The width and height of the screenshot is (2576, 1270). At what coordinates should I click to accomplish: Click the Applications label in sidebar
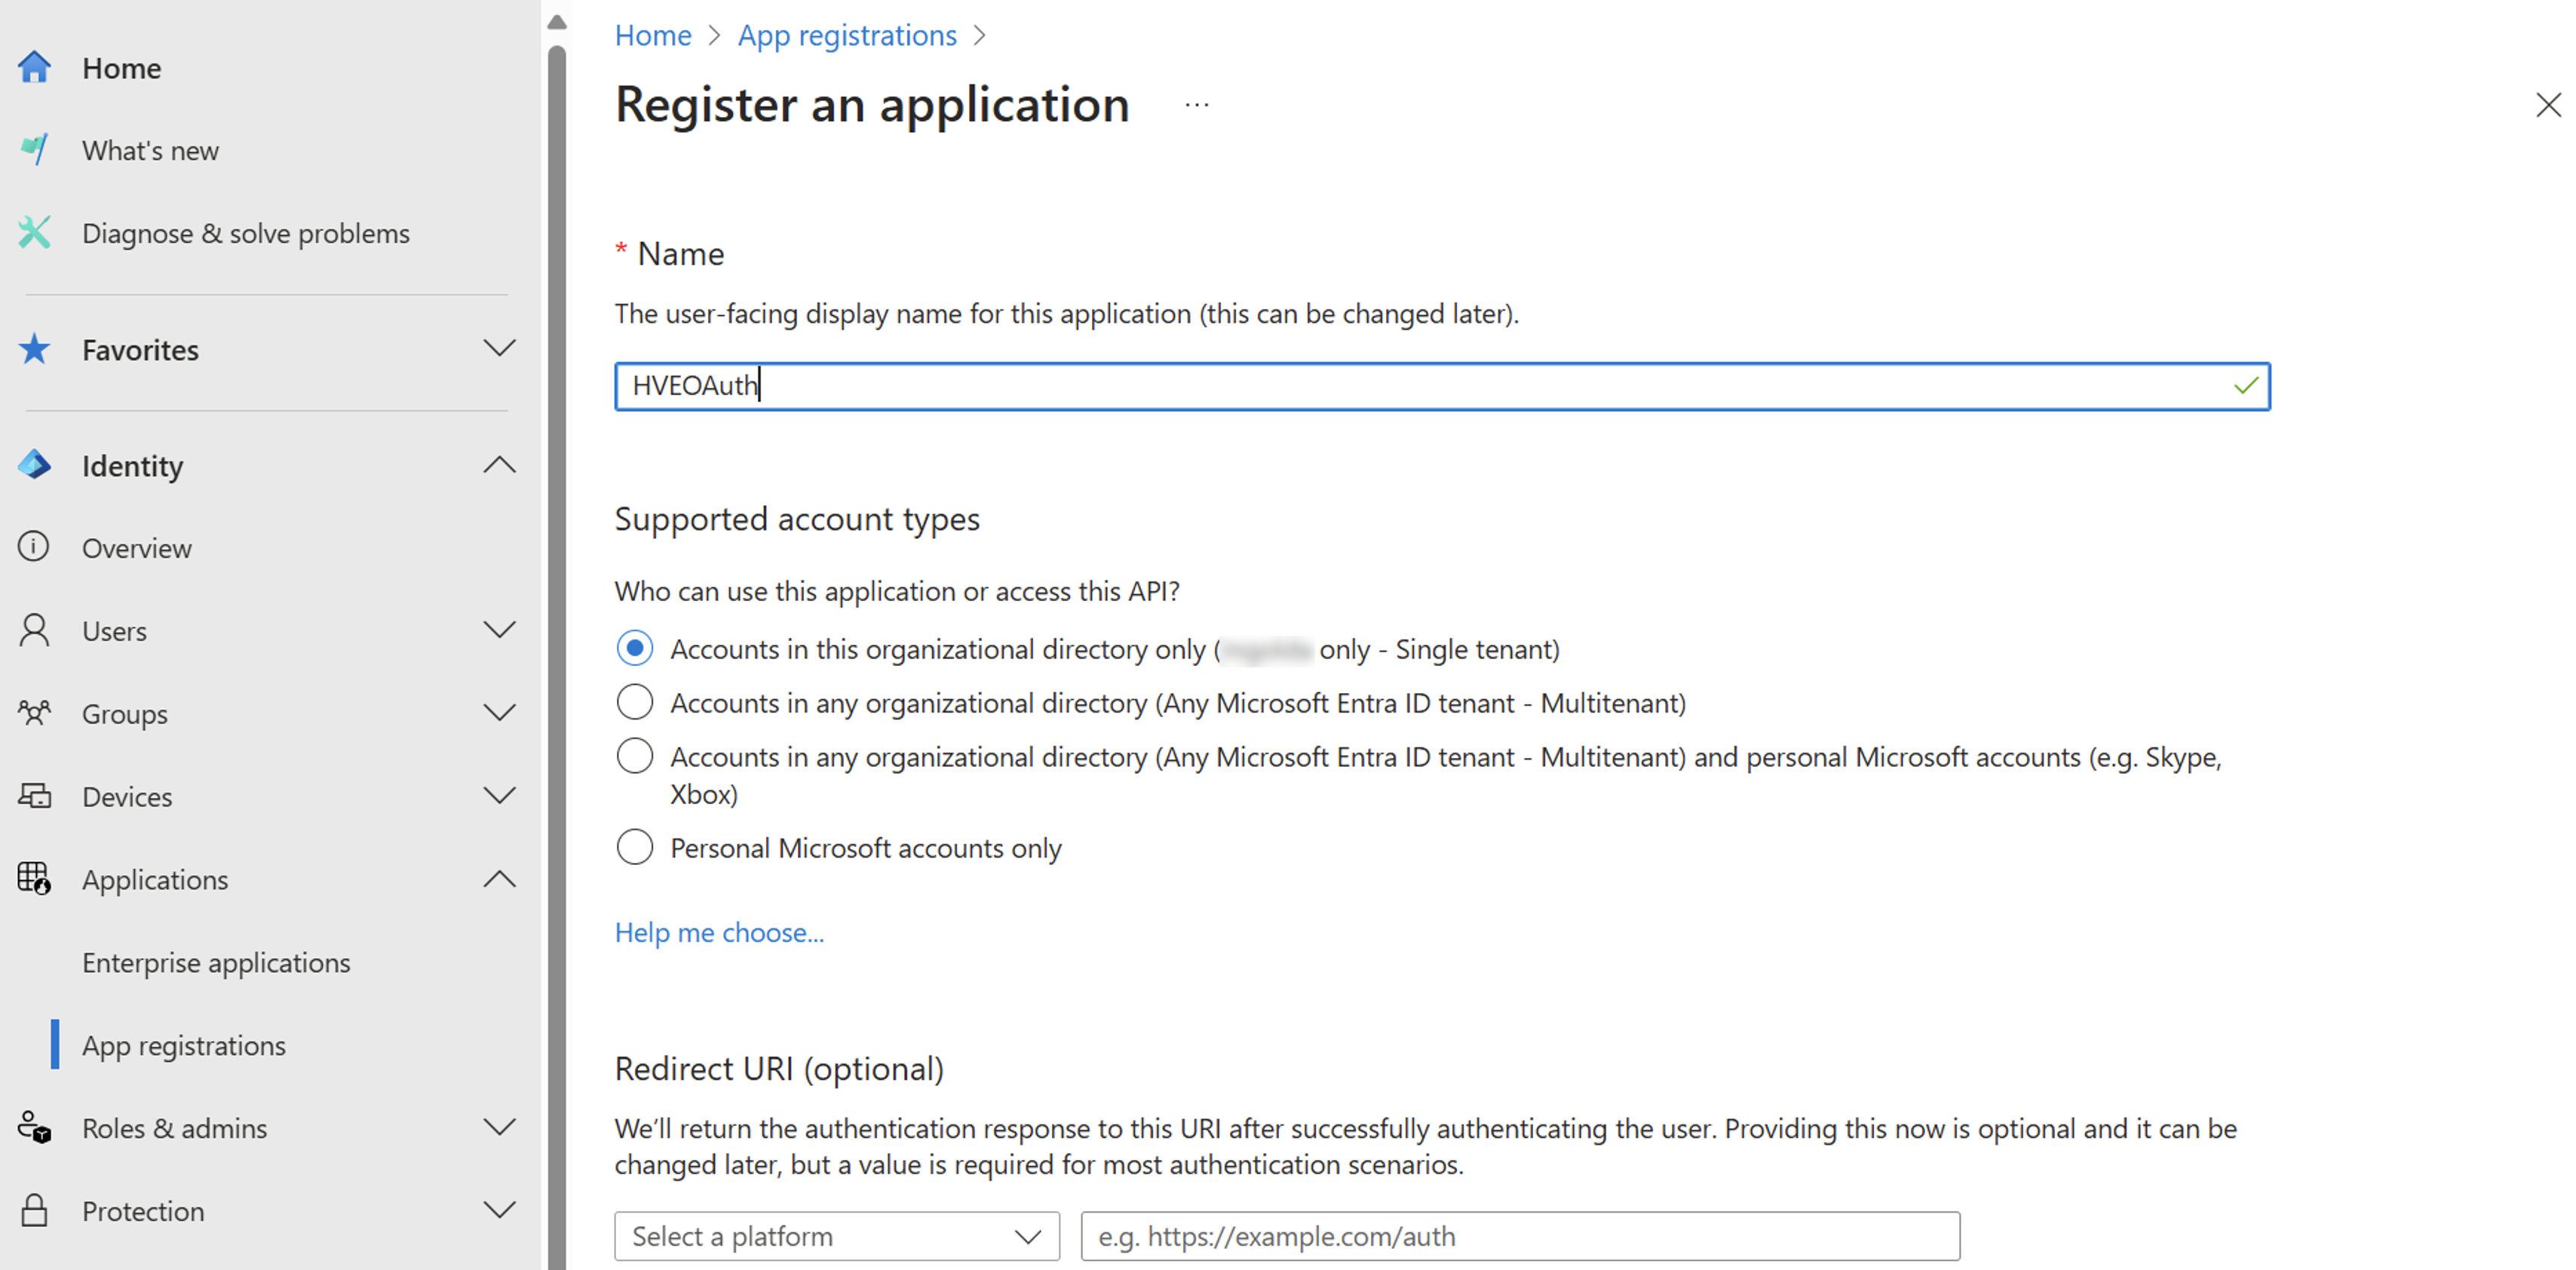coord(155,880)
